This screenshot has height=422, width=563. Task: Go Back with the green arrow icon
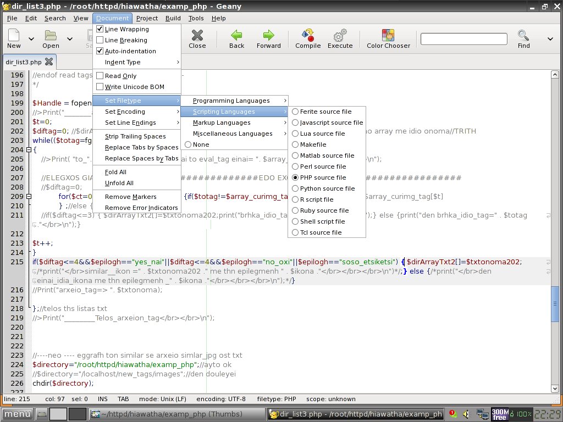(236, 35)
